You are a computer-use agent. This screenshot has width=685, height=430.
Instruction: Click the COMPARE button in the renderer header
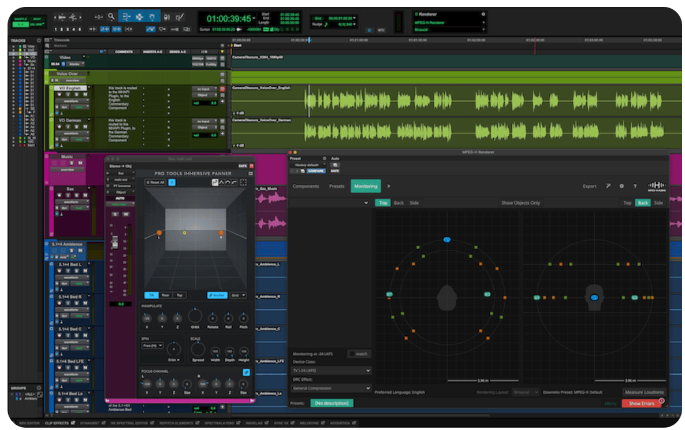pyautogui.click(x=316, y=171)
